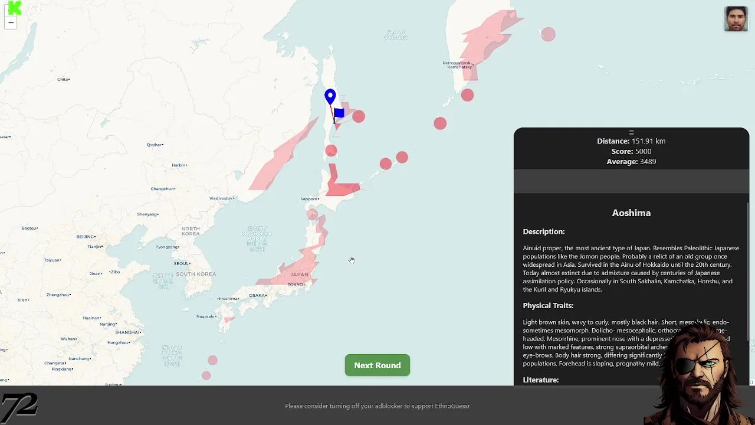Screen dimensions: 755x425
Task: Select pink circle on southern Sakhalin
Action: (331, 151)
